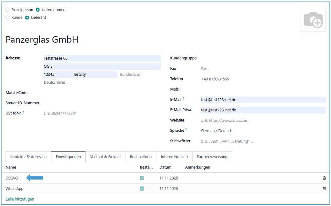Delete the WhatsApp consent row
The width and height of the screenshot is (331, 206).
(324, 189)
